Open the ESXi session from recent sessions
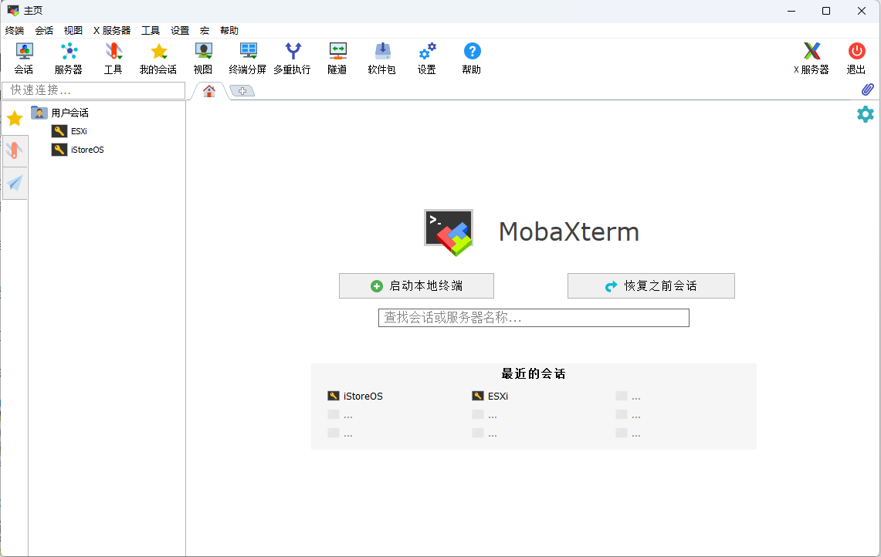Viewport: 881px width, 557px height. point(496,396)
